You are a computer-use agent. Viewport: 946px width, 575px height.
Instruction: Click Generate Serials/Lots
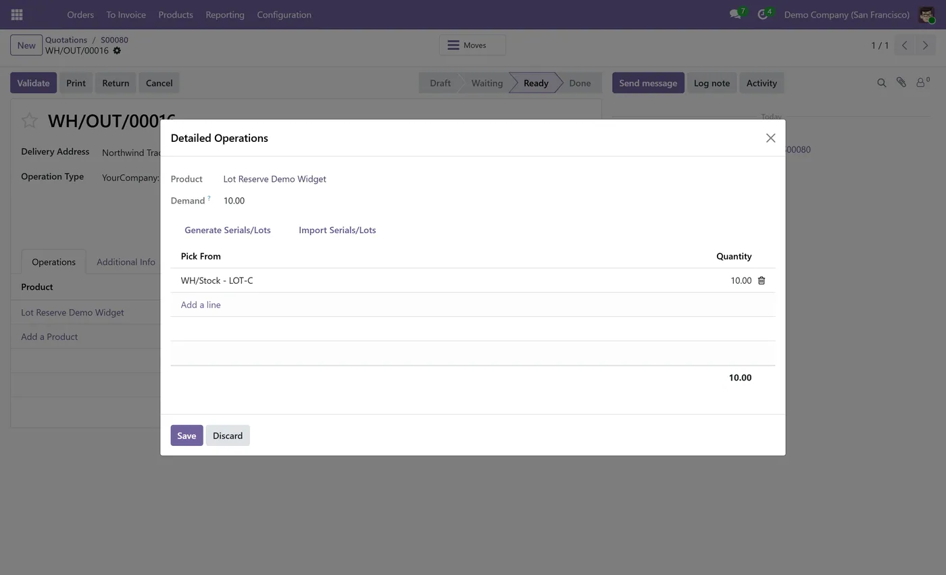(228, 230)
